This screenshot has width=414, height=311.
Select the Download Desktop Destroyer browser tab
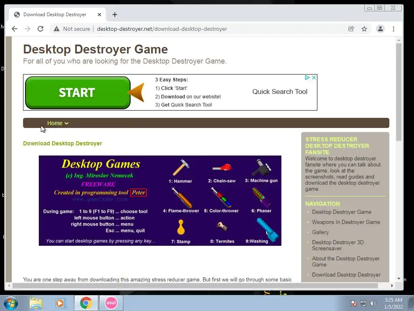point(57,15)
